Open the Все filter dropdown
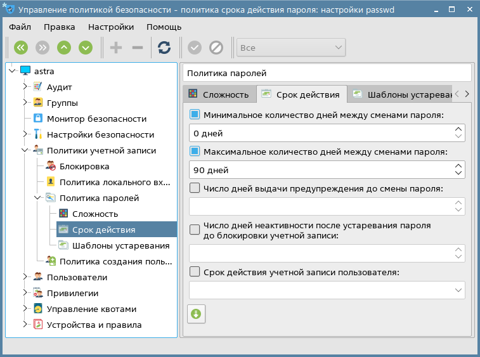 click(291, 48)
